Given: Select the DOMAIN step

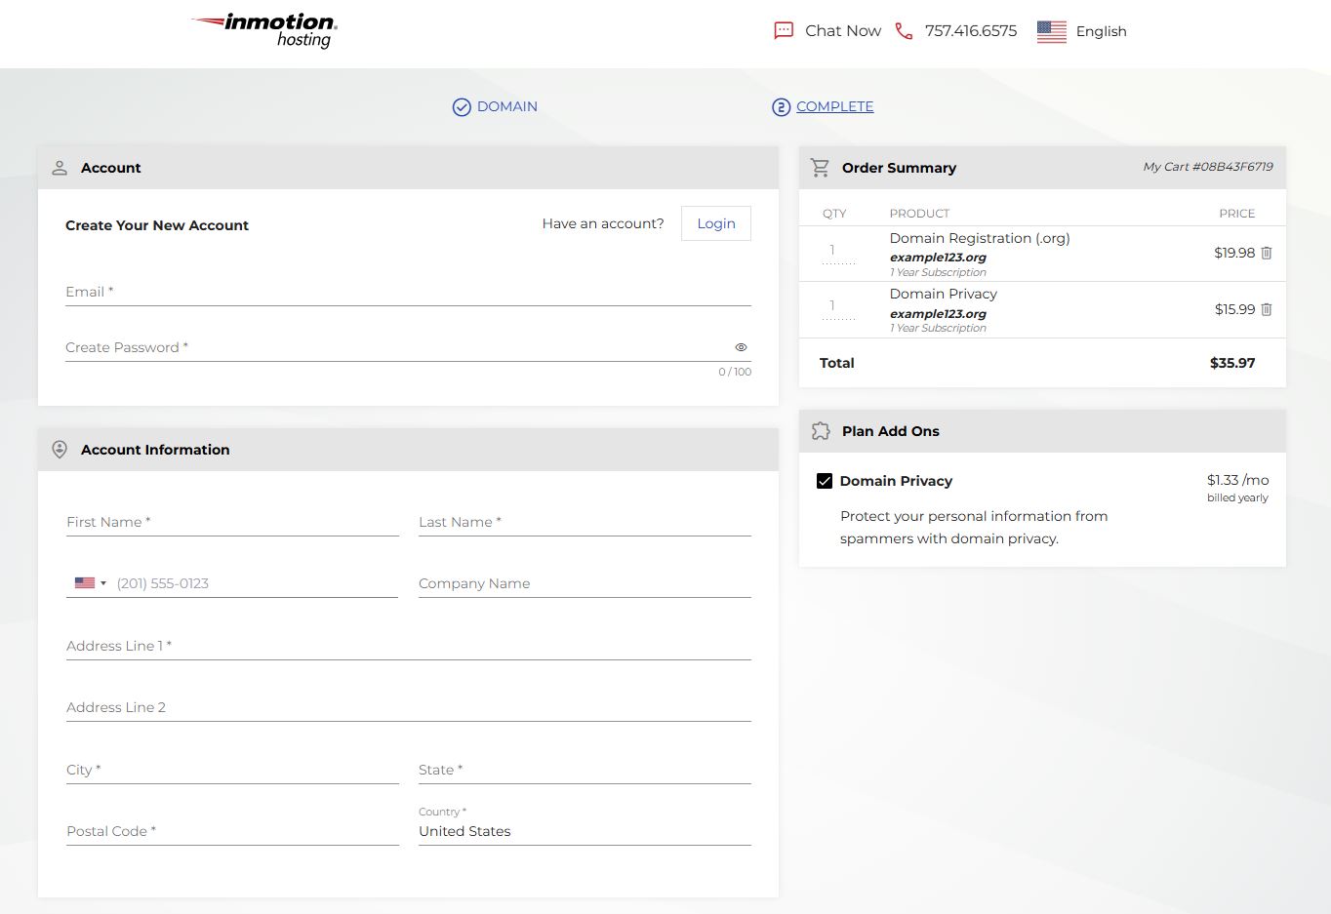Looking at the screenshot, I should [x=495, y=106].
